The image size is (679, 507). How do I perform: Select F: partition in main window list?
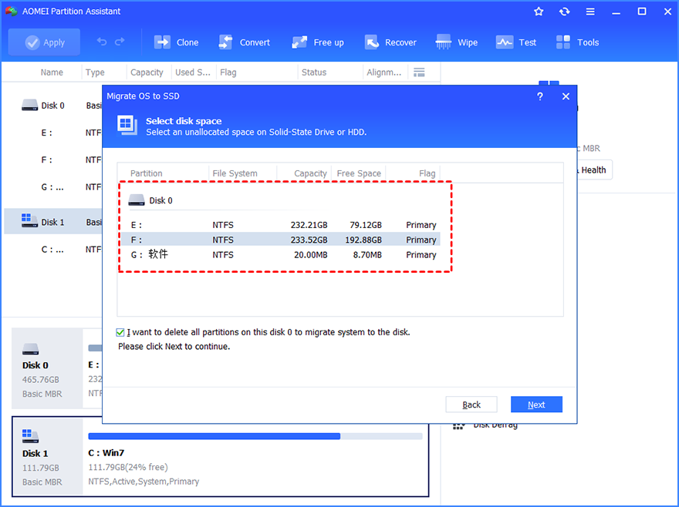point(52,160)
